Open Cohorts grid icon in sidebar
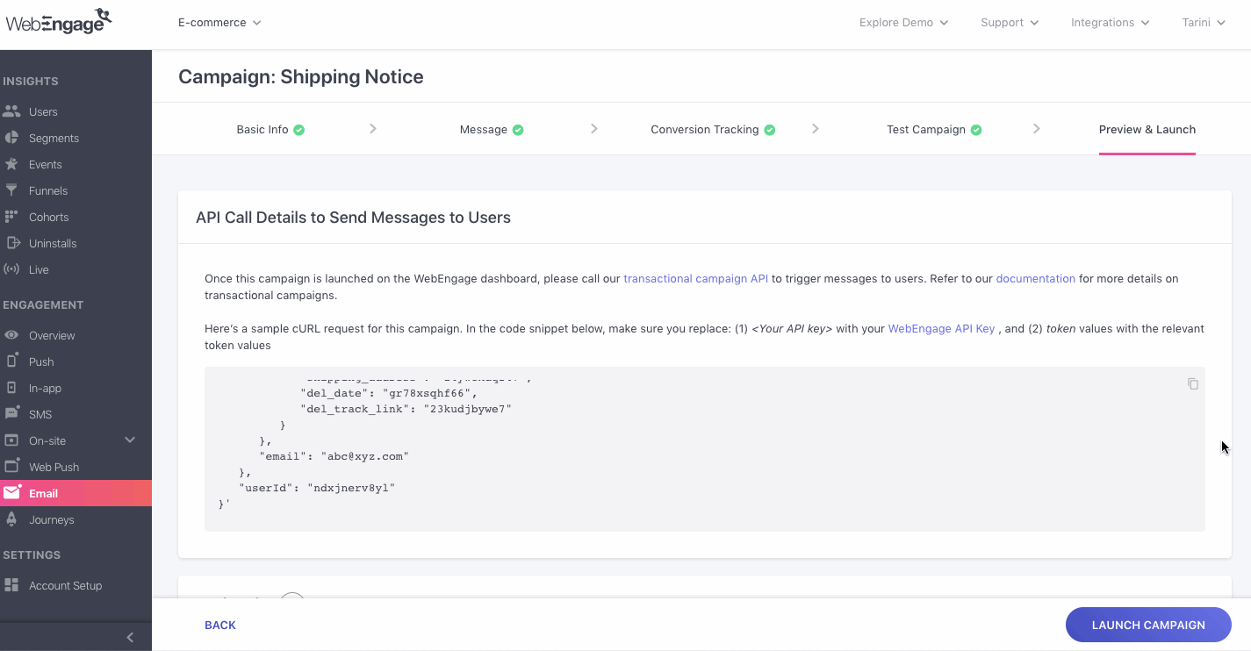 [11, 217]
